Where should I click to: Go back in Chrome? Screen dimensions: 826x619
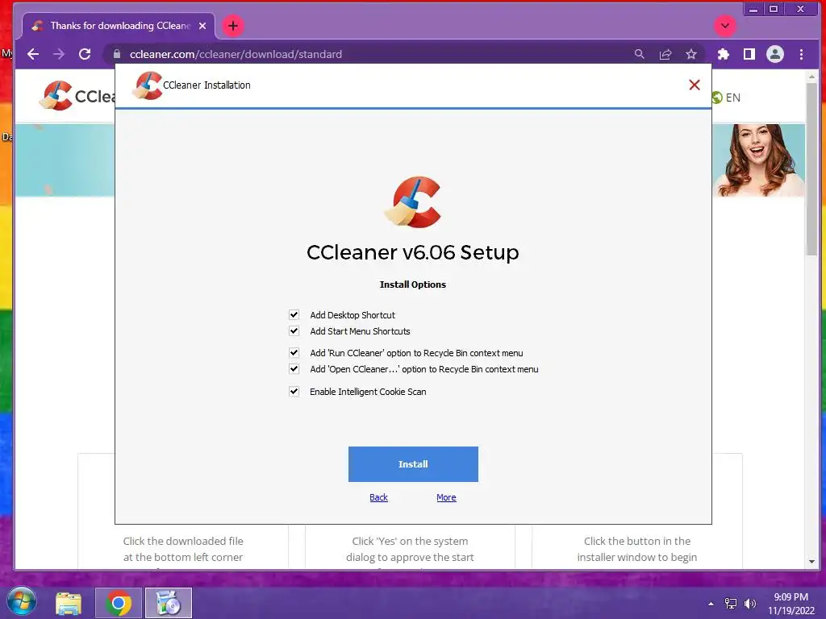[x=33, y=54]
